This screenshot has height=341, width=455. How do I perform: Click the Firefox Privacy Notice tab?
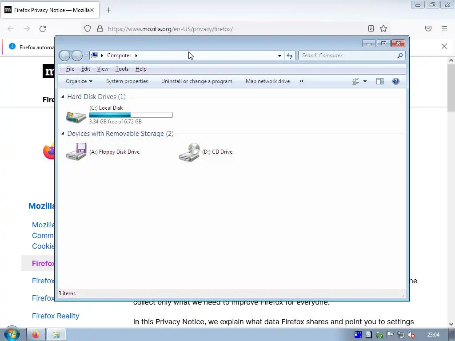pos(50,10)
